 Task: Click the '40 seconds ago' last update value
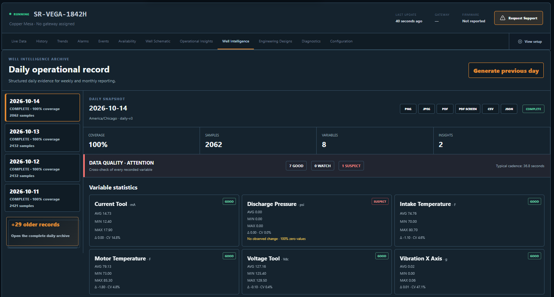coord(409,21)
